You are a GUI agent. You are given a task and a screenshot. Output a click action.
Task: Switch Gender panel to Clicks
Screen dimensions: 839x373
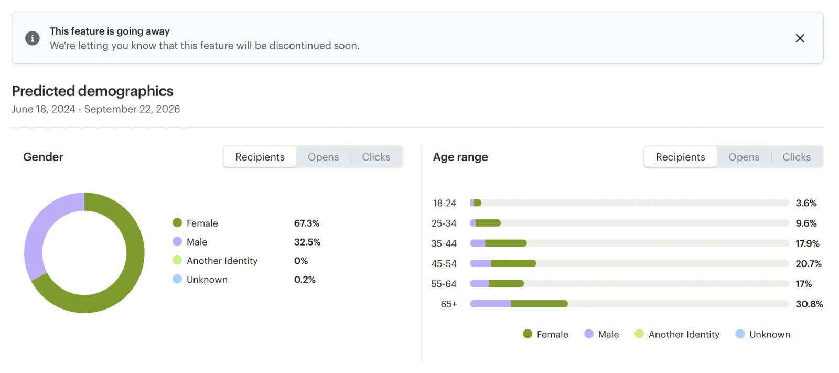tap(376, 157)
